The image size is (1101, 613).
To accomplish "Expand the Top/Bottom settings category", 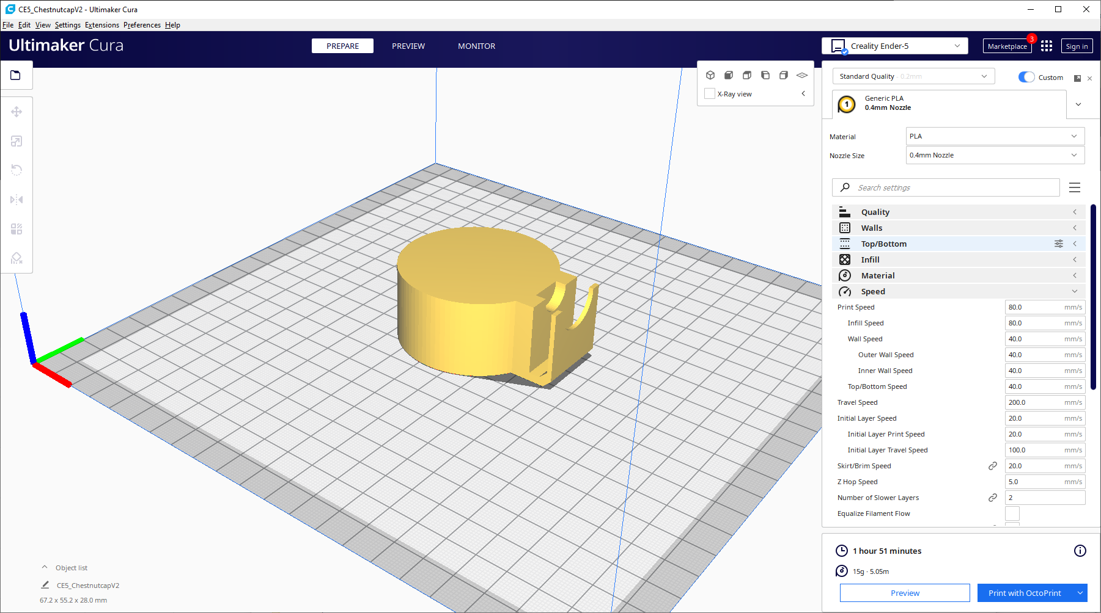I will (x=958, y=244).
